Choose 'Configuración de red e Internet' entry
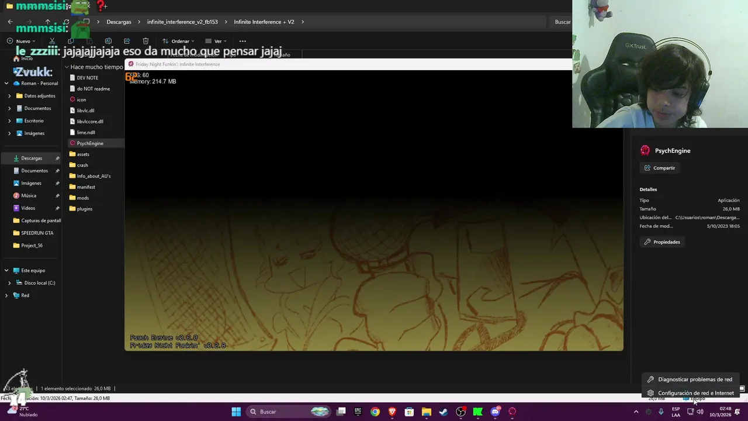The height and width of the screenshot is (421, 748). point(690,393)
